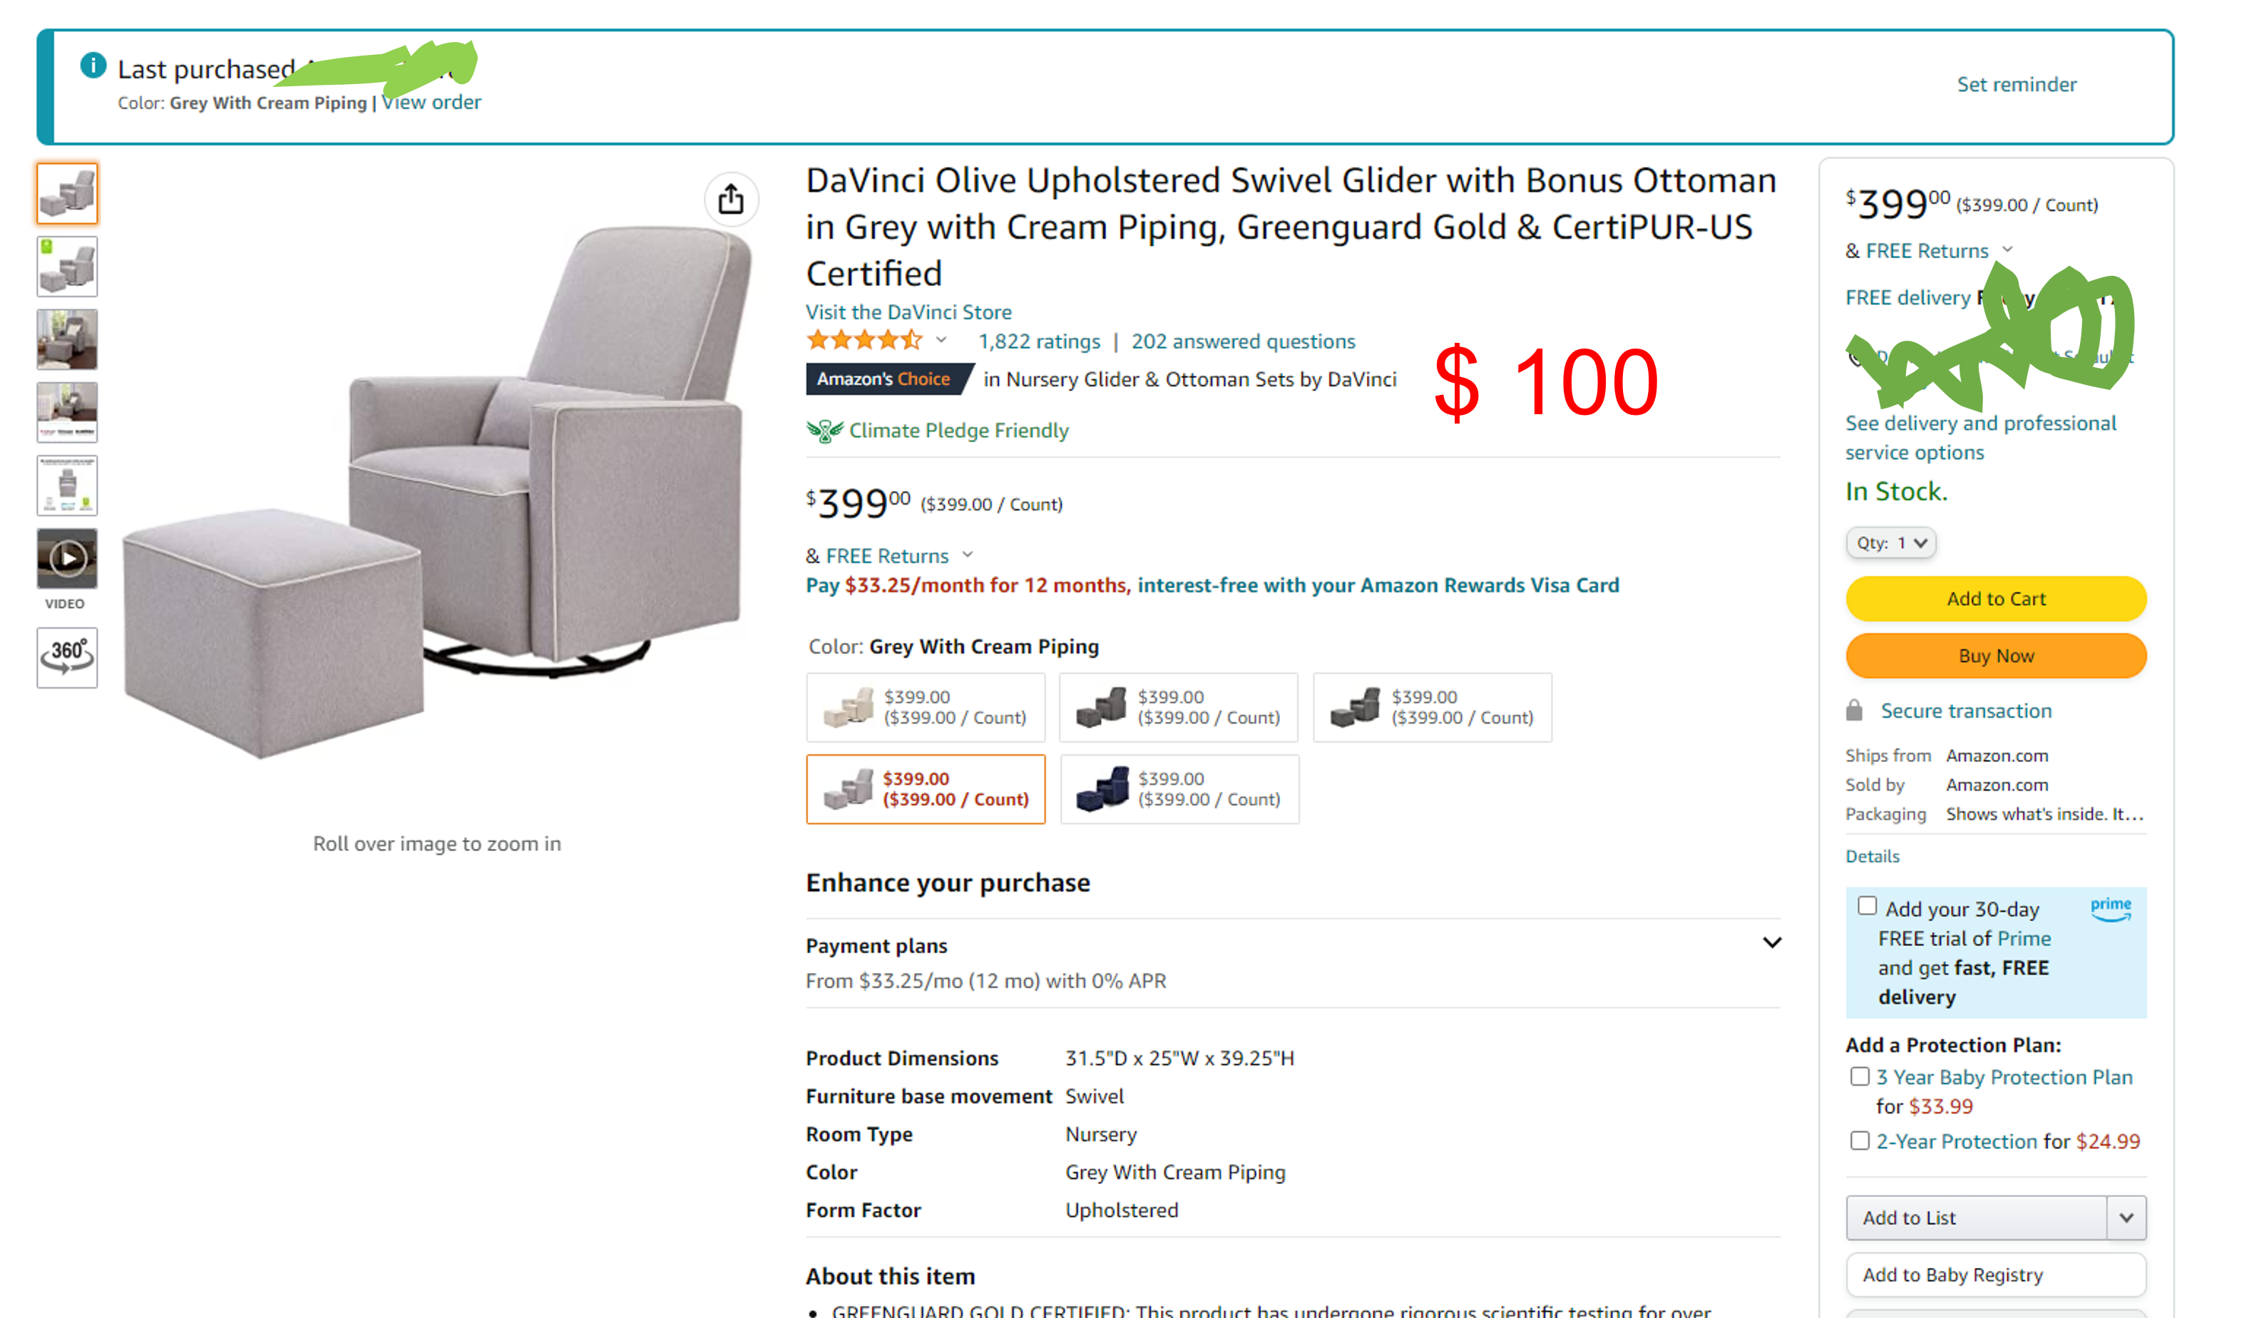Enable the 30-day Prime trial checkbox
This screenshot has height=1318, width=2264.
point(1867,906)
